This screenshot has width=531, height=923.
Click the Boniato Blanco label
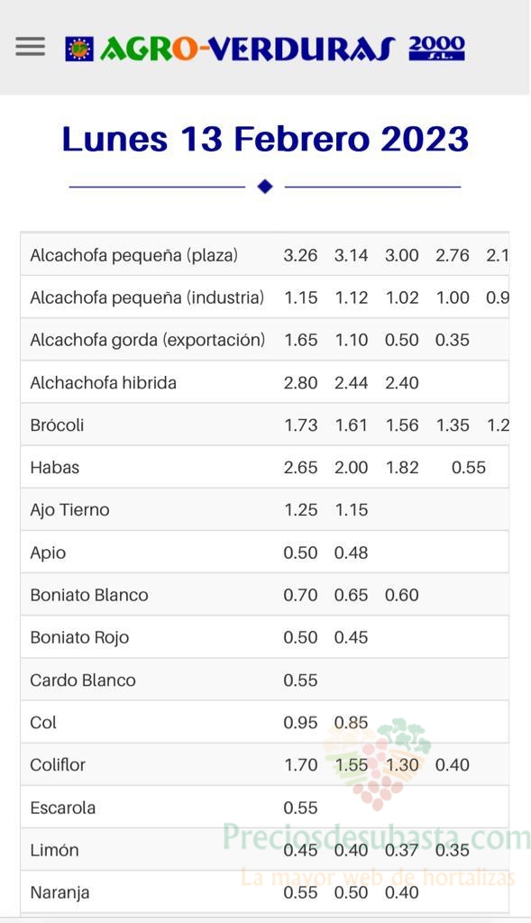(x=89, y=595)
